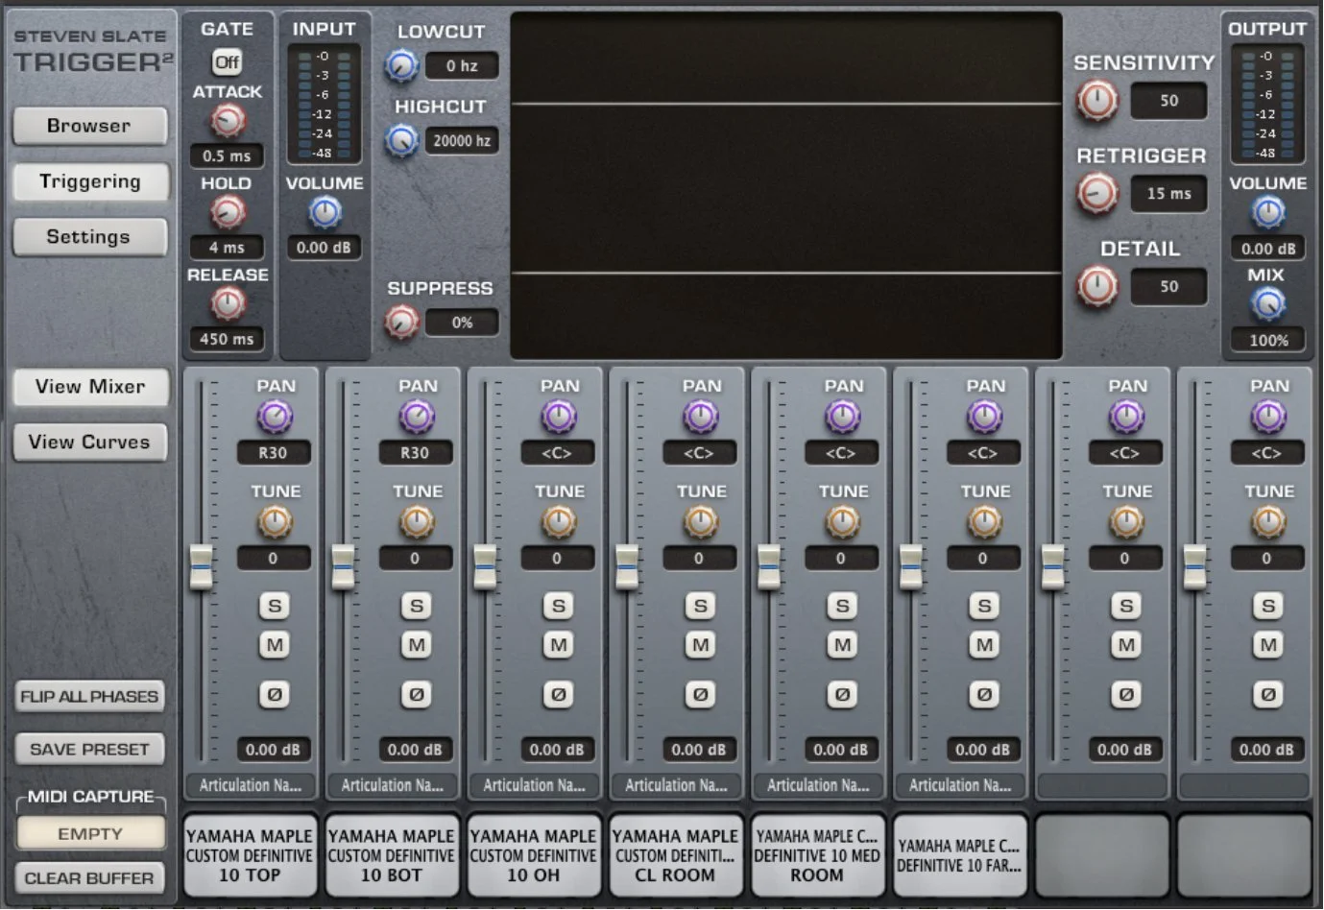
Task: Click Tune knob of CL ROOM channel
Action: pos(701,522)
